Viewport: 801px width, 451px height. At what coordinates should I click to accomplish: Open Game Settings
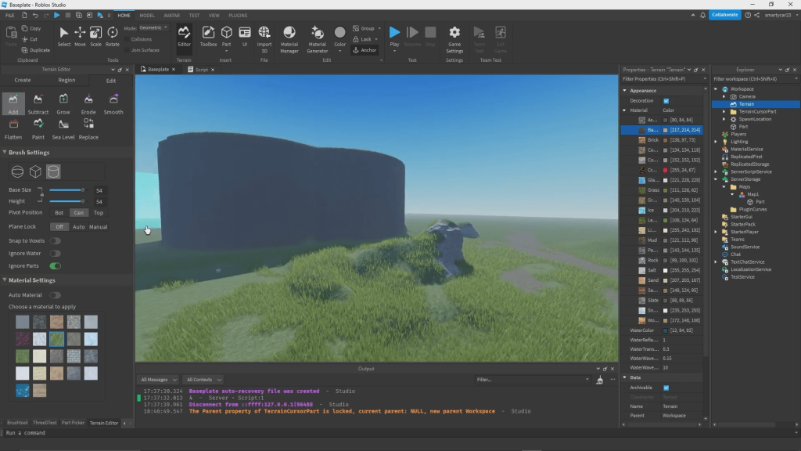[454, 39]
